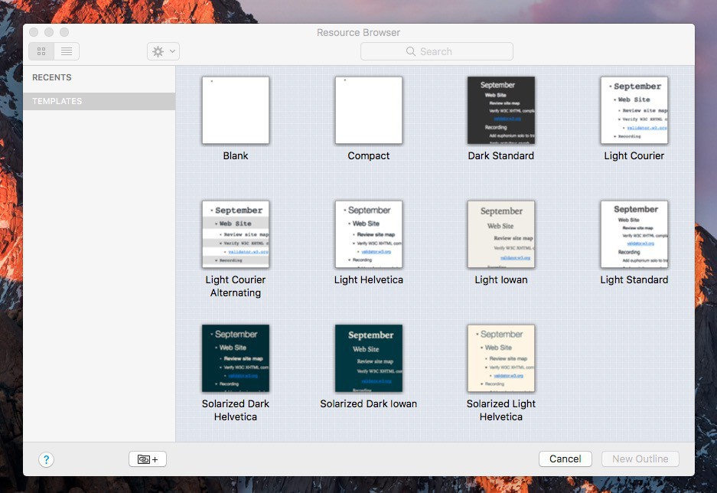Pick the Dark Standard template
The height and width of the screenshot is (493, 717).
tap(501, 110)
